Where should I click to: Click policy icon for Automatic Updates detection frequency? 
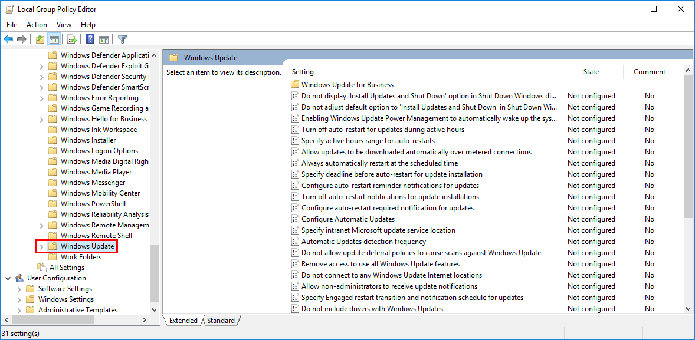[x=295, y=242]
